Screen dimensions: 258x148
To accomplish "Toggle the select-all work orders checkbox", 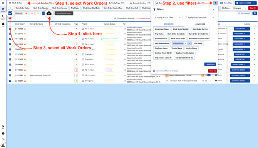I will pyautogui.click(x=10, y=13).
